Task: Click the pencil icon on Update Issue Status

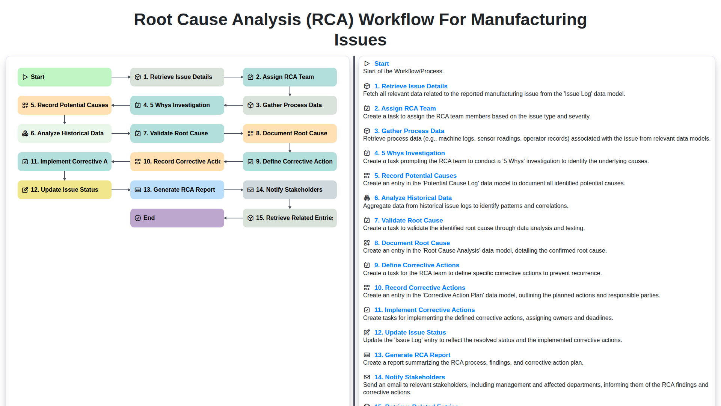Action: coord(25,189)
